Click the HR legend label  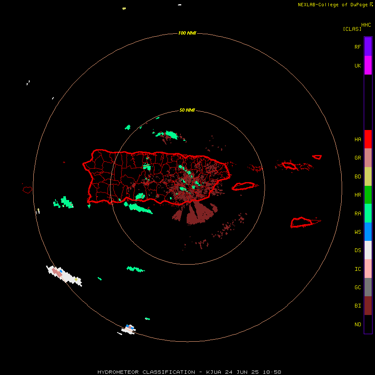click(x=357, y=195)
